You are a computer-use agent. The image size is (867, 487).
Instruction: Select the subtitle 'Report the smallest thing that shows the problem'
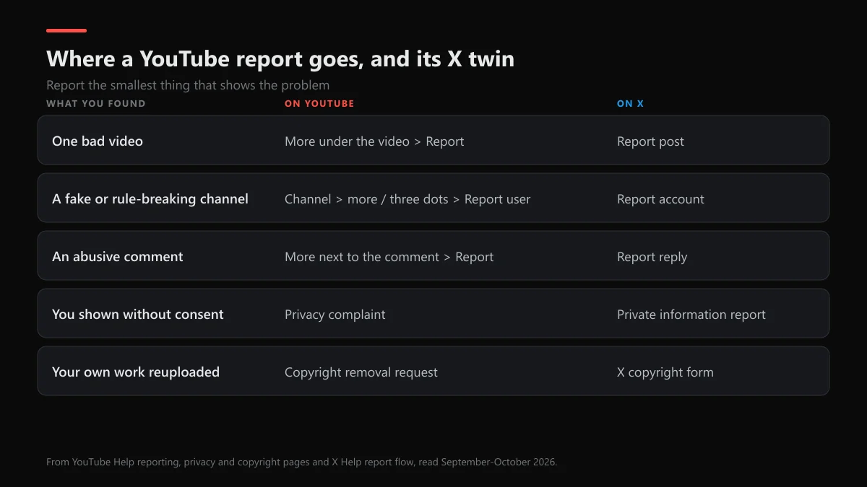pos(188,85)
